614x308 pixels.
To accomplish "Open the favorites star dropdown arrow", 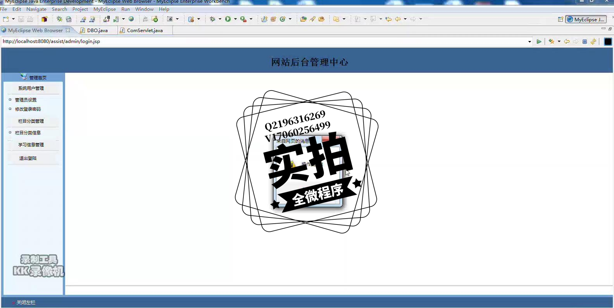I will pyautogui.click(x=559, y=41).
